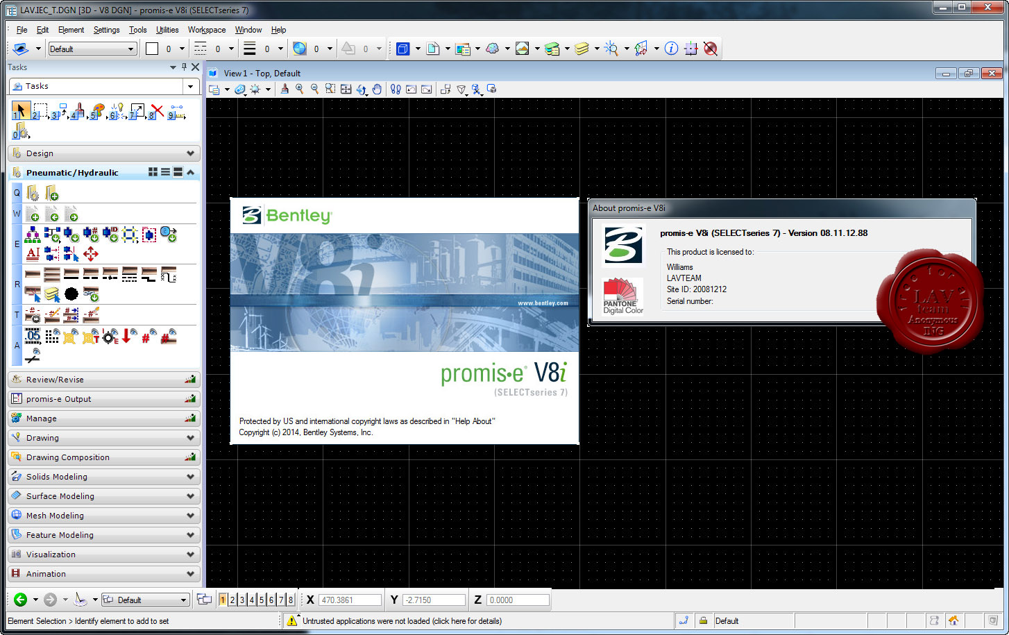1009x635 pixels.
Task: Click the Fit View icon in View 1 toolbar
Action: (x=346, y=90)
